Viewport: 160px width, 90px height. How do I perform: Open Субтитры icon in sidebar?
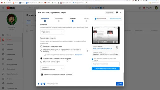coord(3,59)
